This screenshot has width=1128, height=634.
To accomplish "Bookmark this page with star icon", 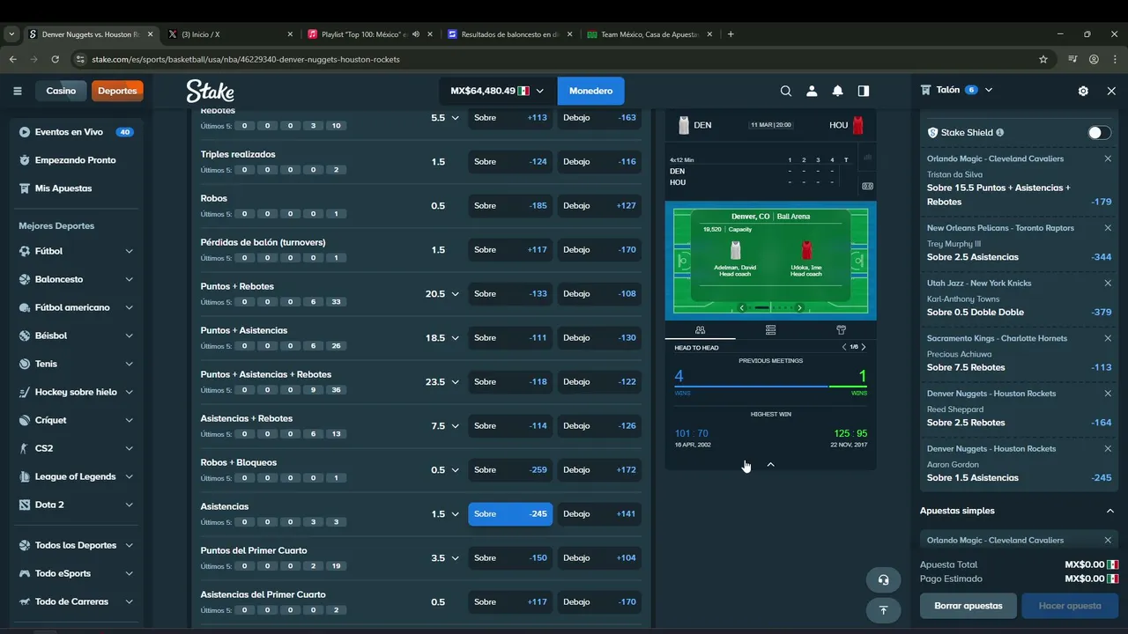I will click(x=1043, y=59).
